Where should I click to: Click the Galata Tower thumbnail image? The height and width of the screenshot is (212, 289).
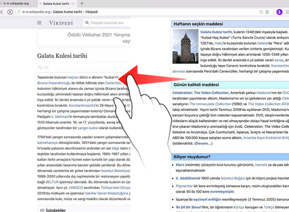185,46
